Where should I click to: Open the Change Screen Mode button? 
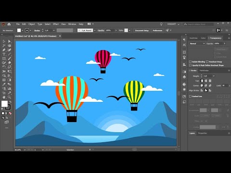click(7, 123)
